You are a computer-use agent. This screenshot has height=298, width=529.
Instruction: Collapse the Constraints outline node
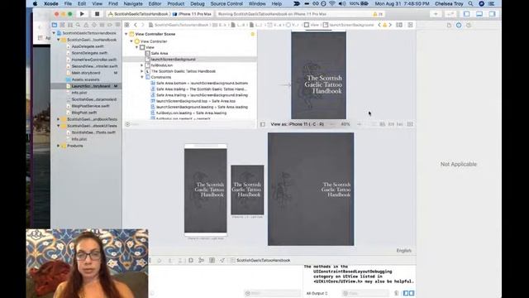click(142, 77)
